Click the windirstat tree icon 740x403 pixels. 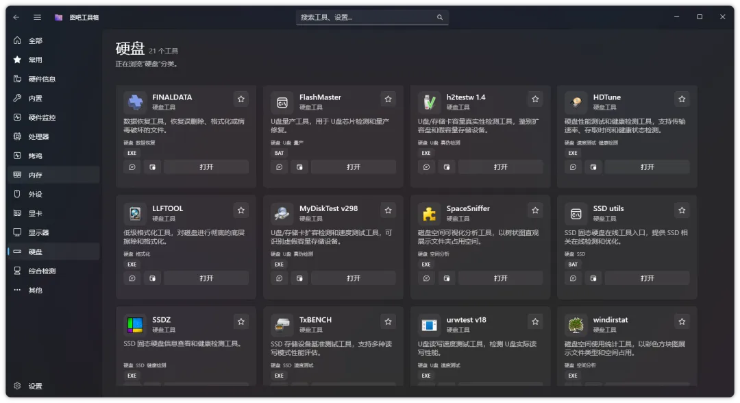tap(576, 325)
